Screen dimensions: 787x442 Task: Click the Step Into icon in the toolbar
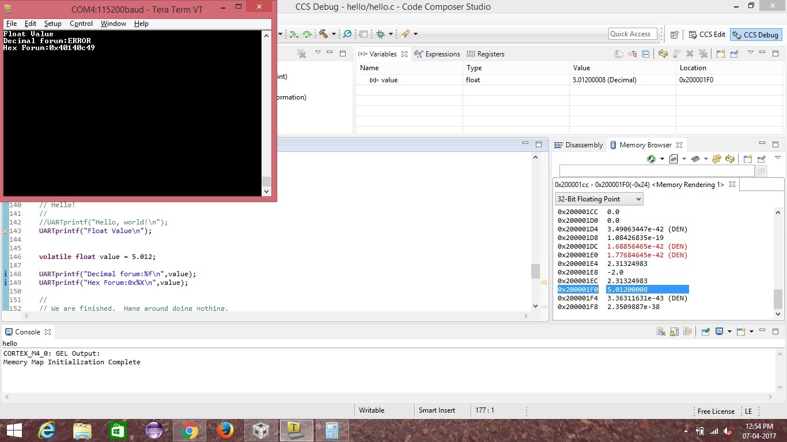coord(294,34)
